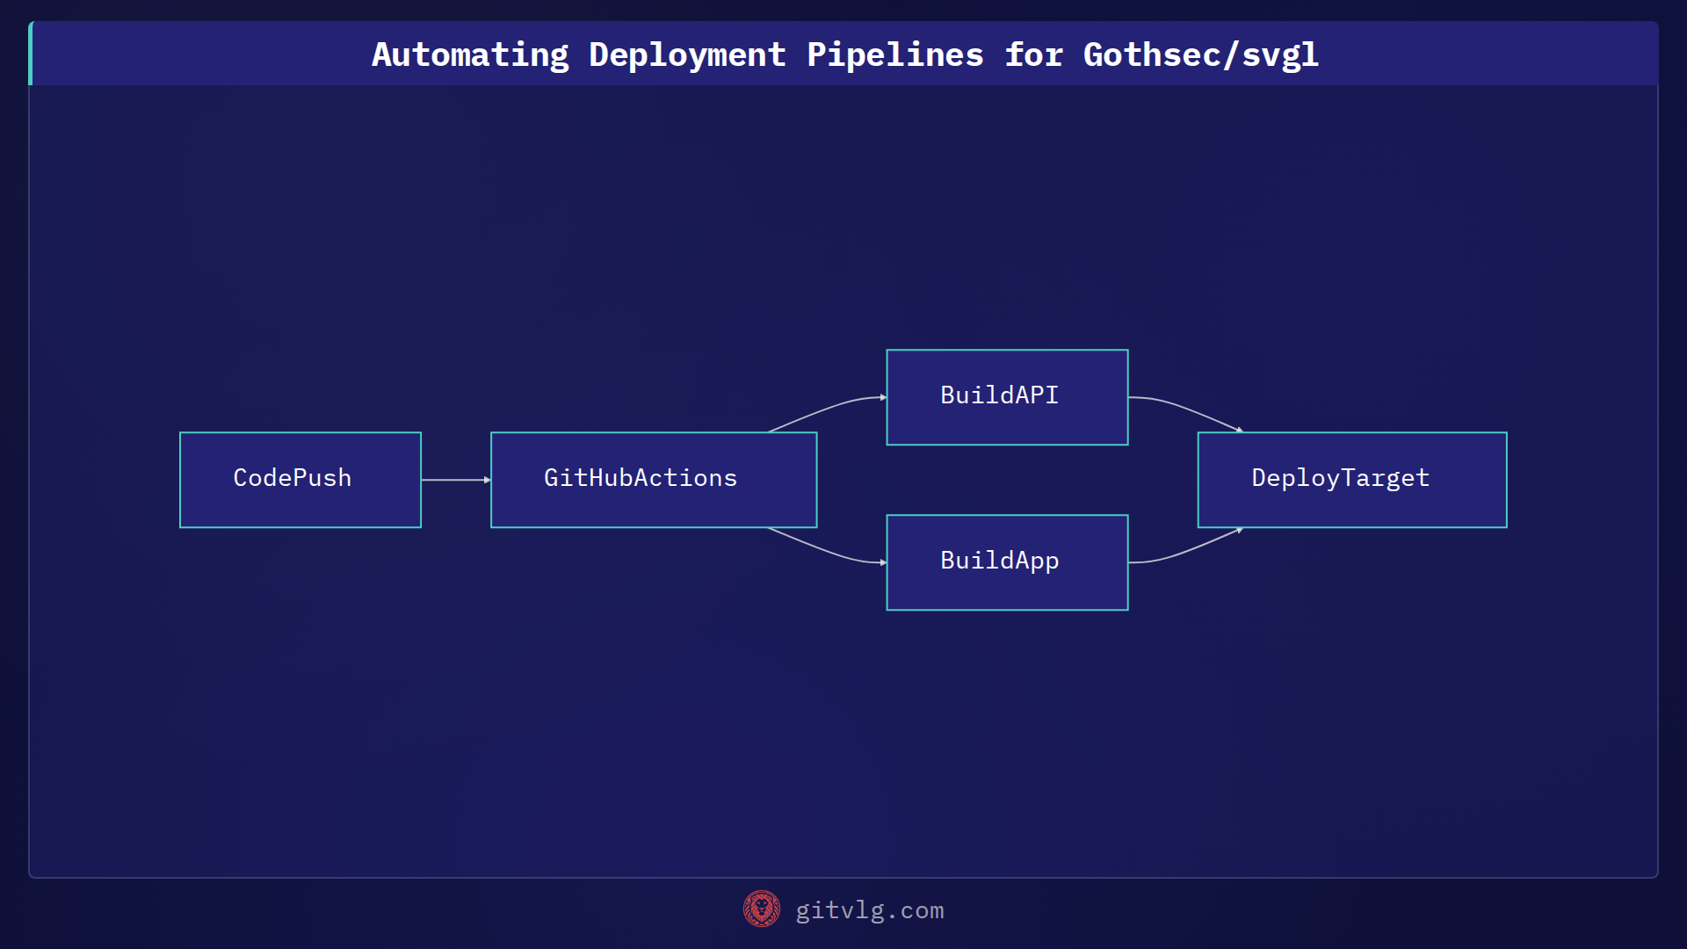1687x949 pixels.
Task: Open the gitvlg.com link text
Action: 870,910
